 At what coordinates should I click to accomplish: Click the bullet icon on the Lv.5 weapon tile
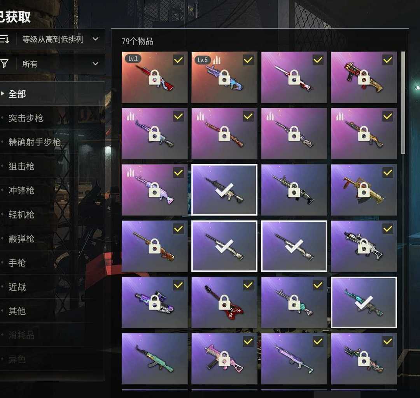click(217, 60)
